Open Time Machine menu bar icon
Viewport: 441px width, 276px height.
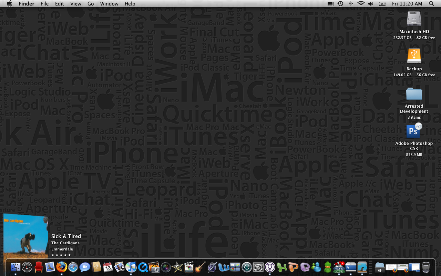tap(340, 3)
